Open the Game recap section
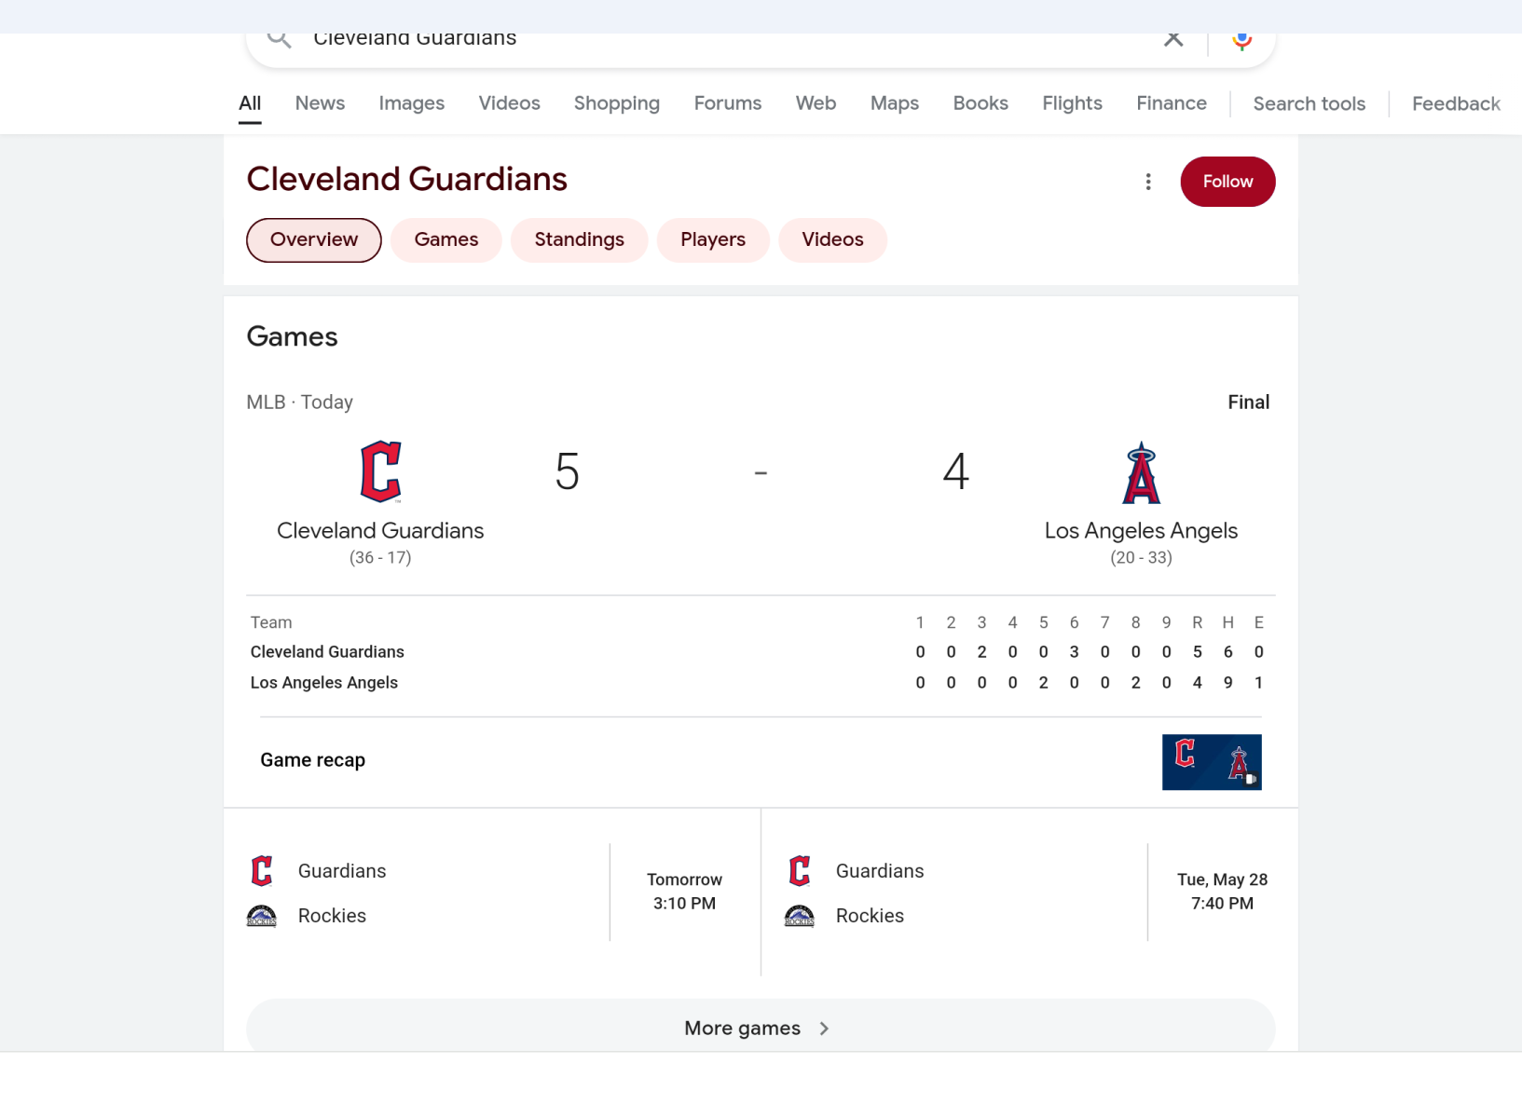1522x1118 pixels. [313, 760]
